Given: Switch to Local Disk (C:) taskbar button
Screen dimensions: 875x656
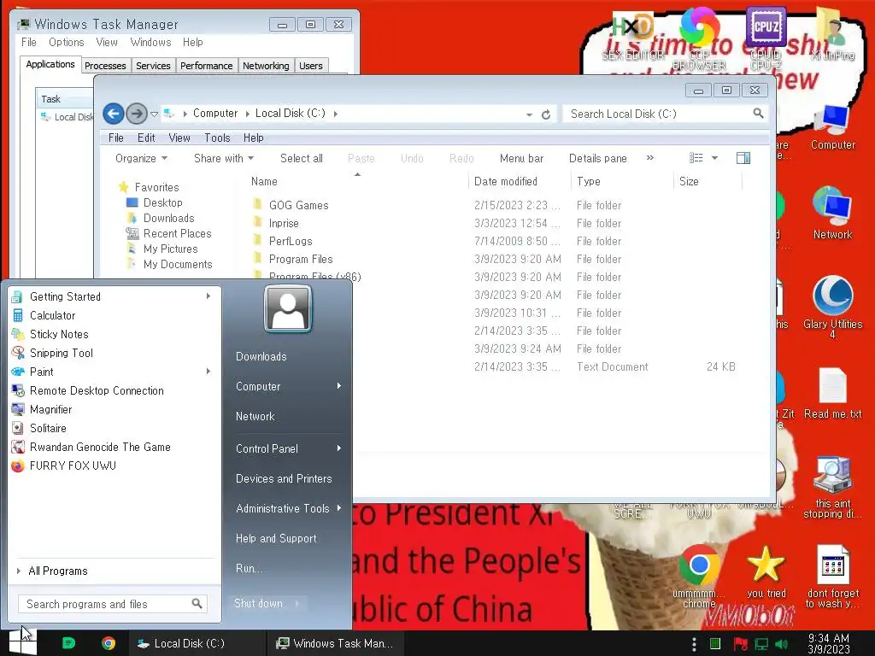Looking at the screenshot, I should (x=196, y=643).
